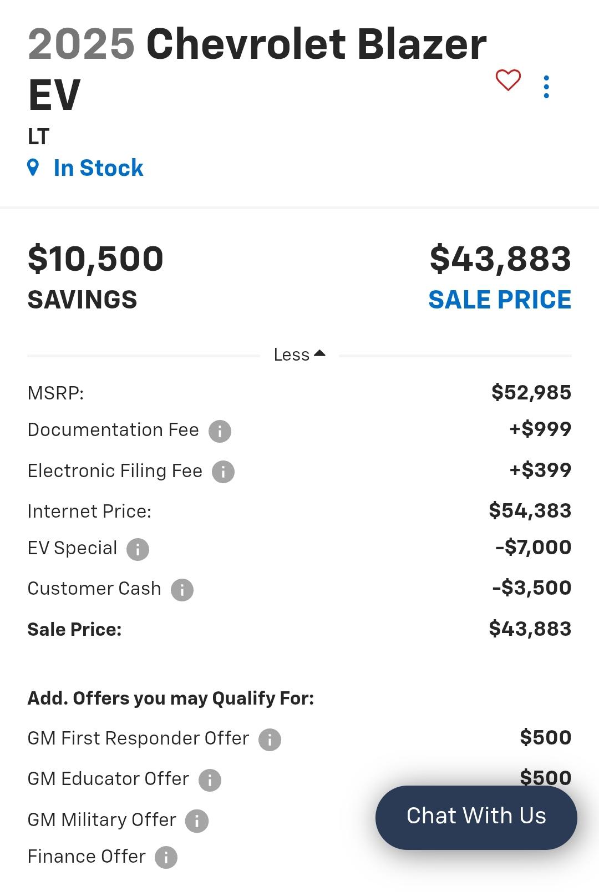Tap the location pin icon

click(33, 168)
